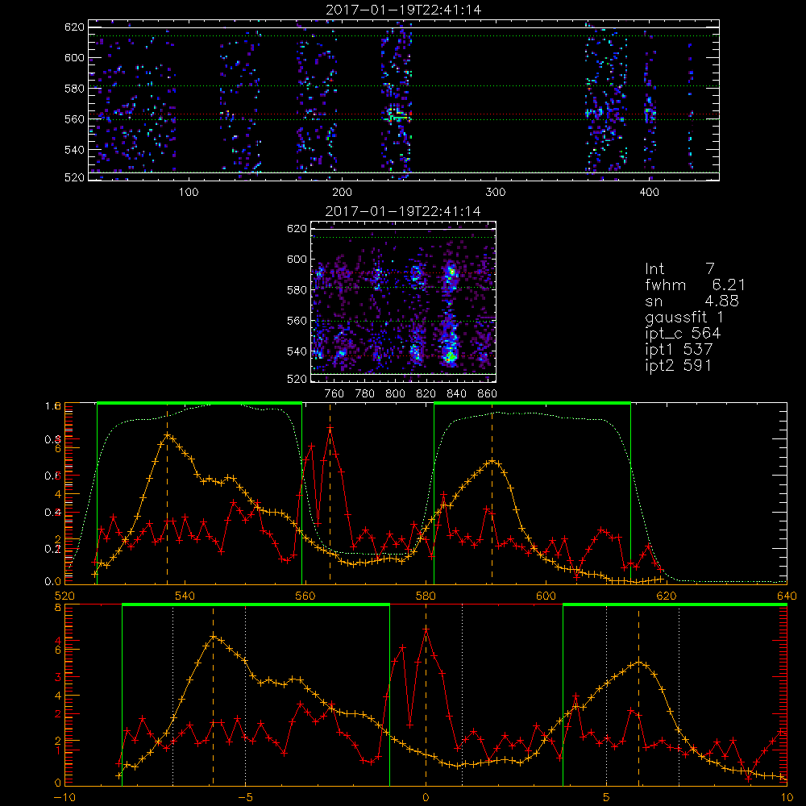Click the 840 tick label under middle image

456,394
